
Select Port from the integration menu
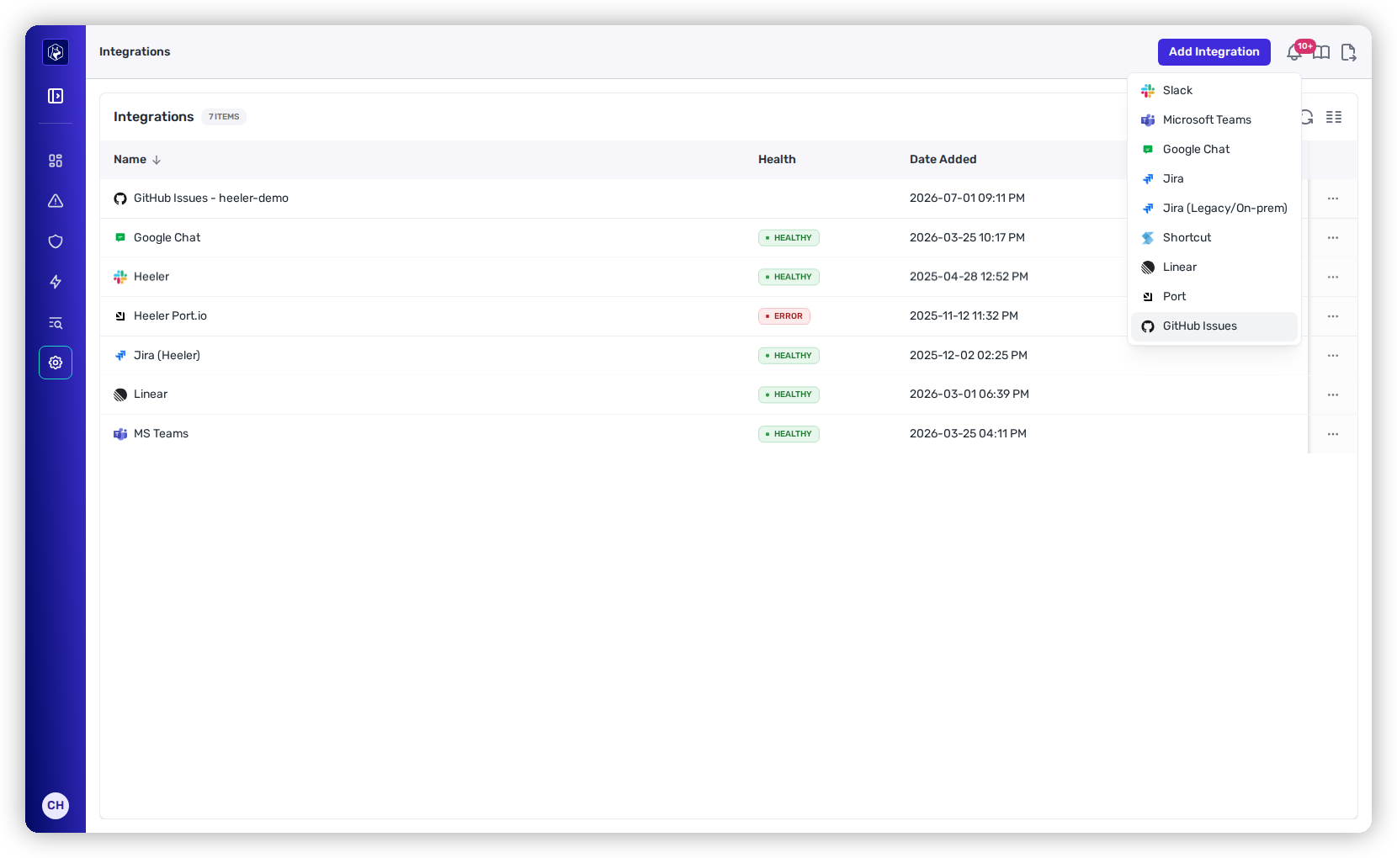tap(1214, 296)
